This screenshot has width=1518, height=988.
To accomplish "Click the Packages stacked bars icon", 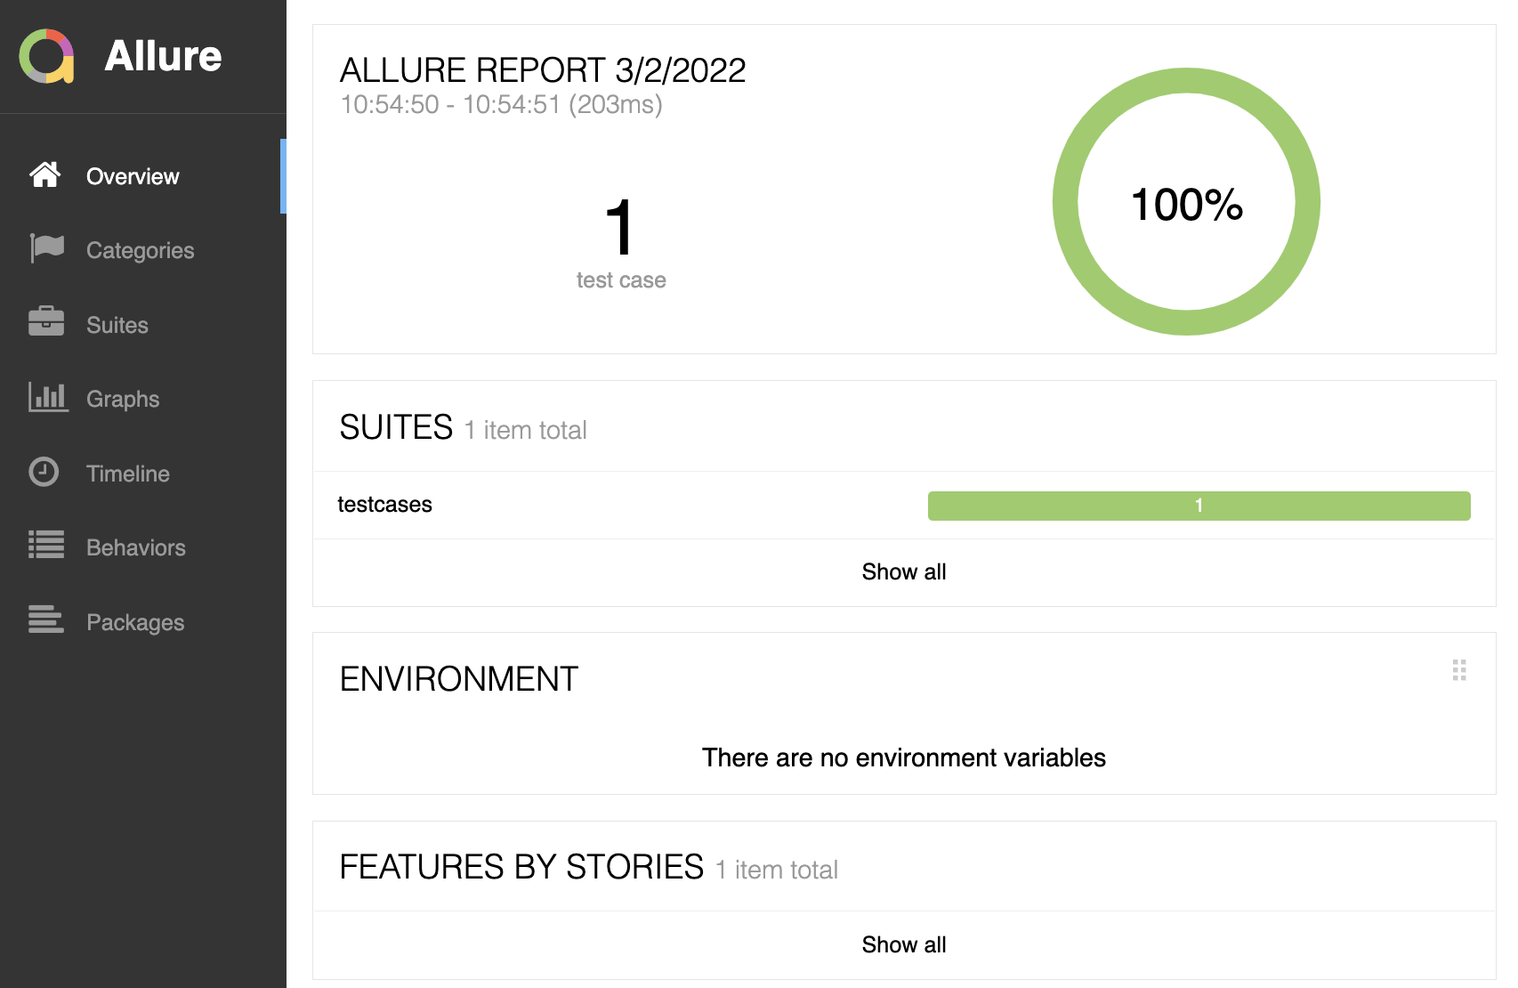I will (46, 620).
